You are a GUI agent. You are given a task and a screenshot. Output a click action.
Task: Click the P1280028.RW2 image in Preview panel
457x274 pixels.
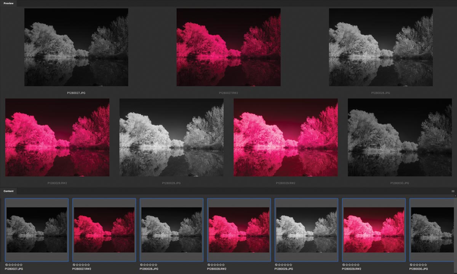[x=57, y=137]
